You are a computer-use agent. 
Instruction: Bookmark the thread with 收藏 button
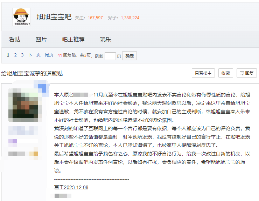(226, 73)
